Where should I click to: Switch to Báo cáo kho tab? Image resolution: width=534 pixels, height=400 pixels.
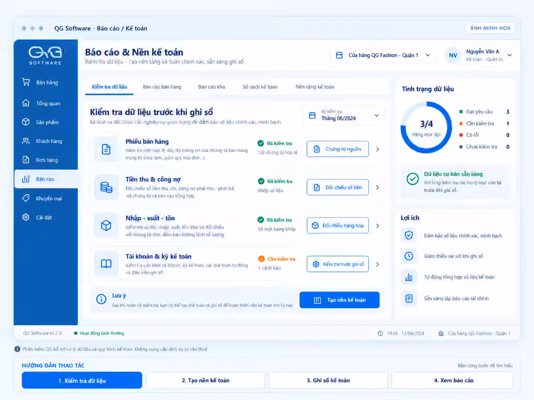click(x=212, y=87)
